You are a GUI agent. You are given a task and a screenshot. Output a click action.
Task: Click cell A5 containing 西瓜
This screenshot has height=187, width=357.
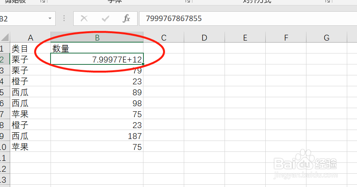(x=30, y=92)
